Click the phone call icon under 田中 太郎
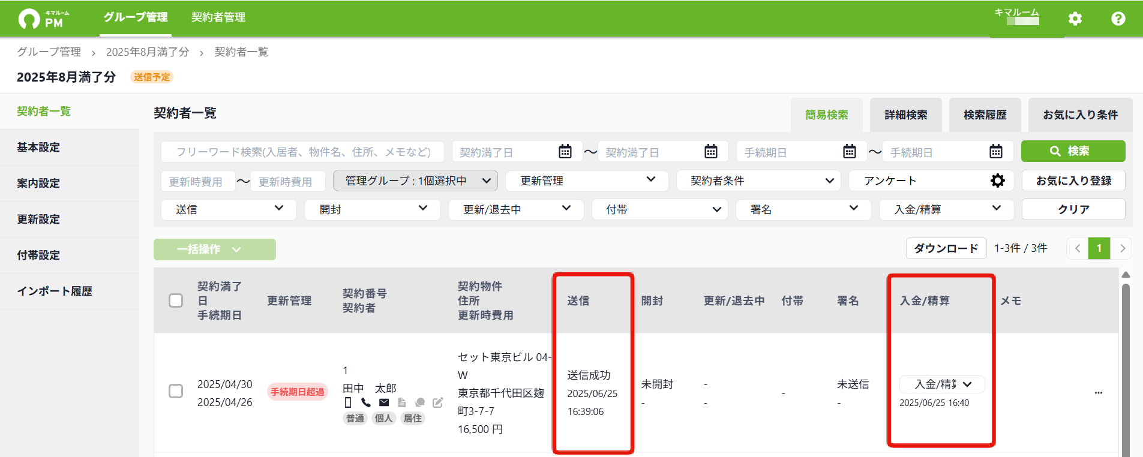The image size is (1143, 457). click(x=366, y=402)
